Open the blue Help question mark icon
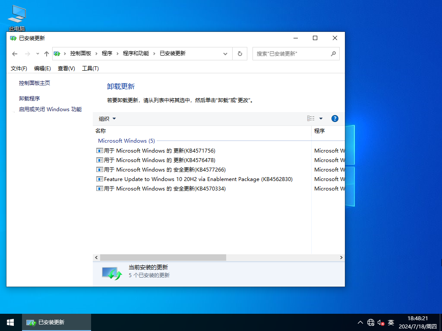 (335, 118)
